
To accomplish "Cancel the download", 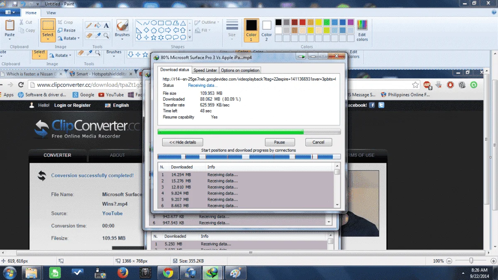I will [318, 142].
